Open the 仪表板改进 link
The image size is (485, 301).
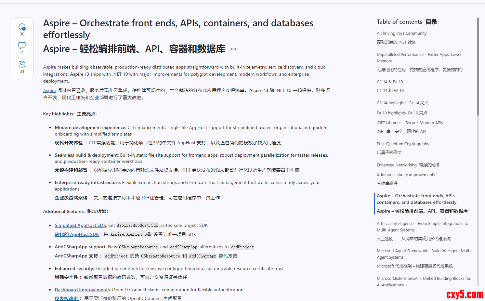(x=66, y=298)
